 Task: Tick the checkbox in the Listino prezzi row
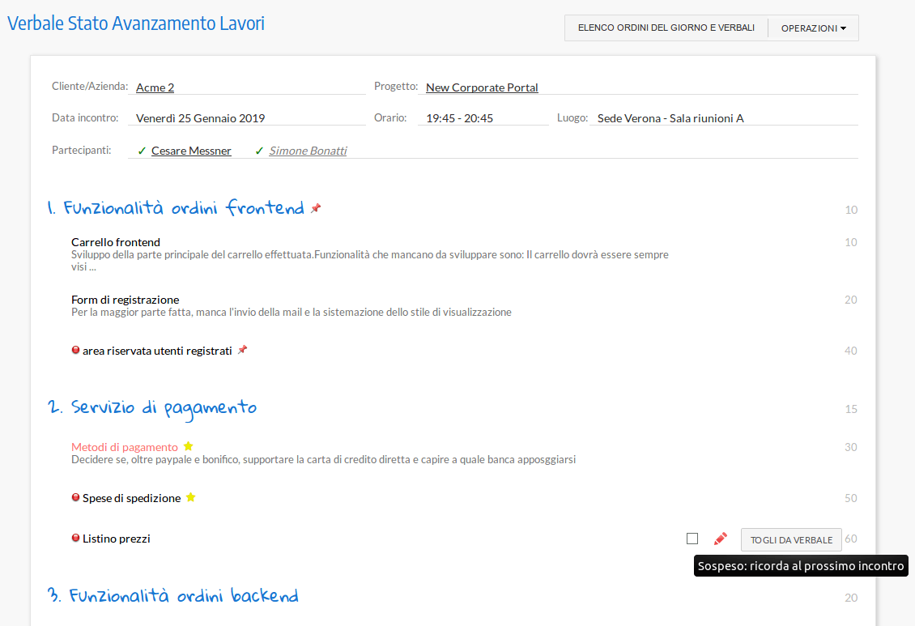point(692,539)
